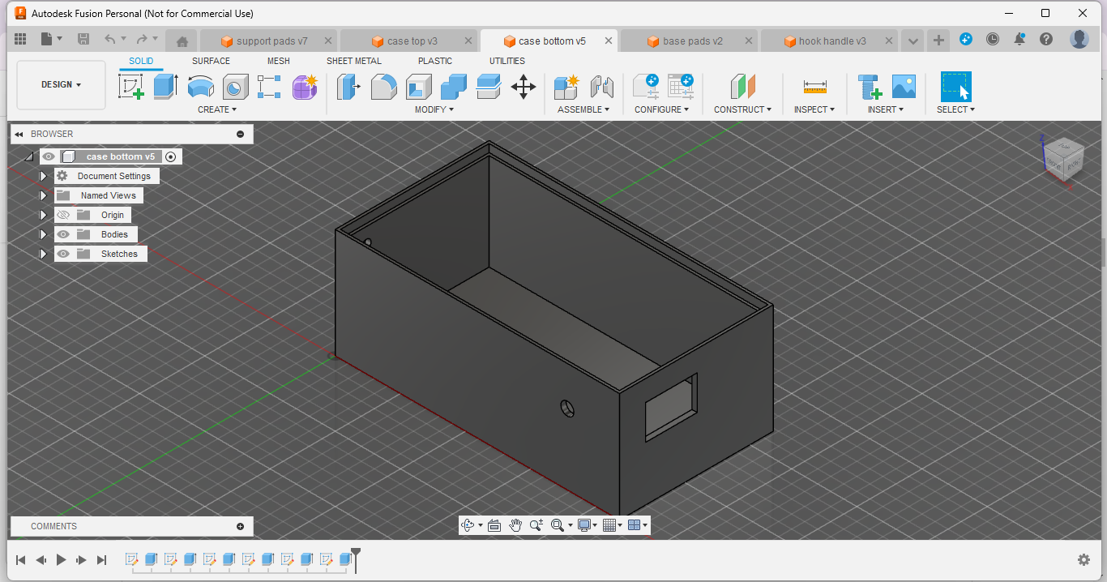The image size is (1107, 582).
Task: Activate the Move/Copy tool
Action: pos(523,86)
